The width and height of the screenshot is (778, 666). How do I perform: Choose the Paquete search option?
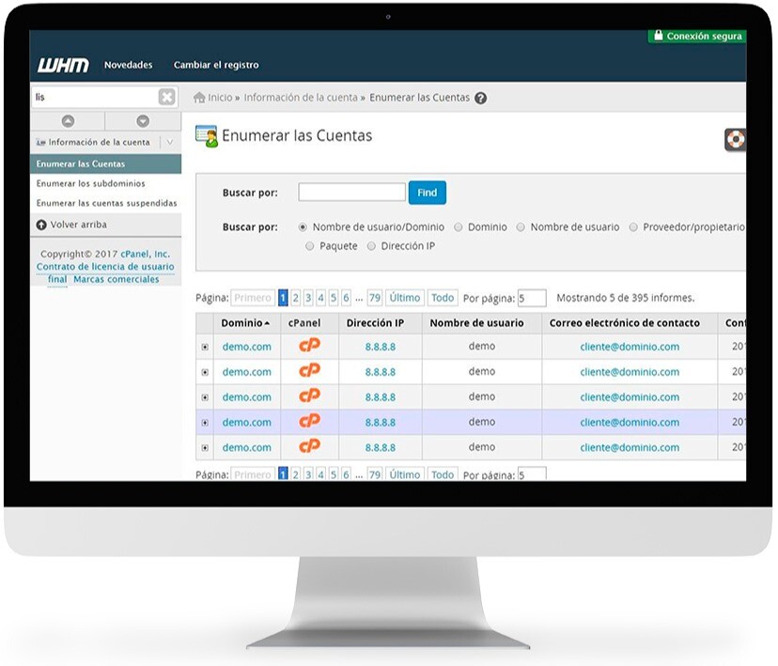[x=309, y=245]
